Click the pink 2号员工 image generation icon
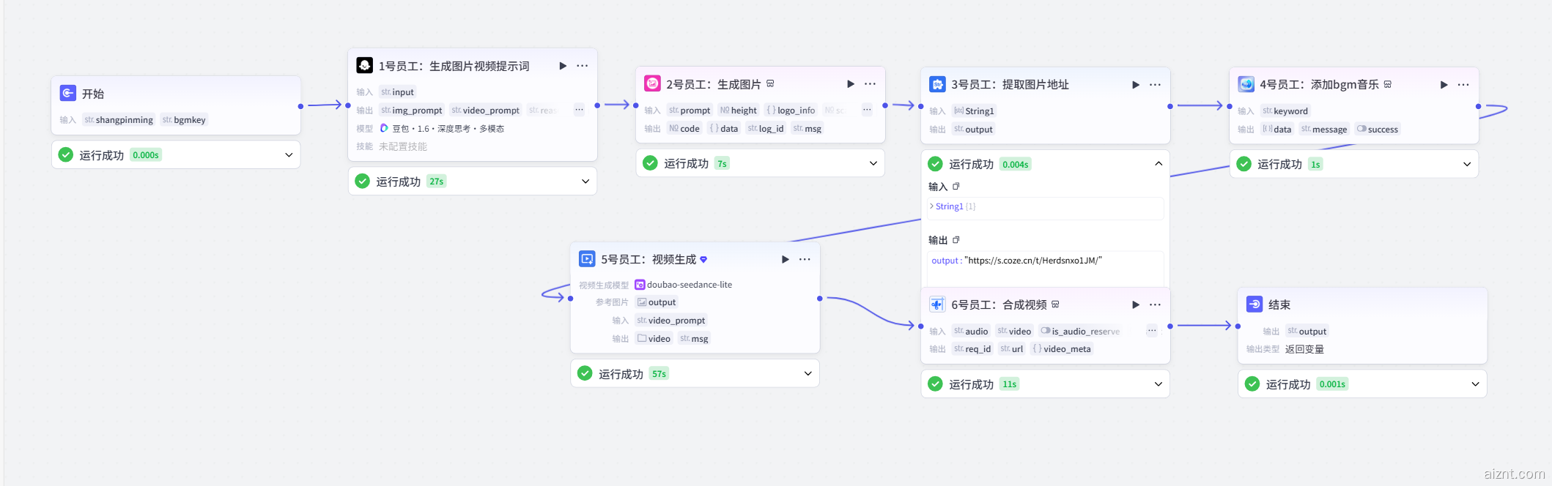 pyautogui.click(x=652, y=83)
